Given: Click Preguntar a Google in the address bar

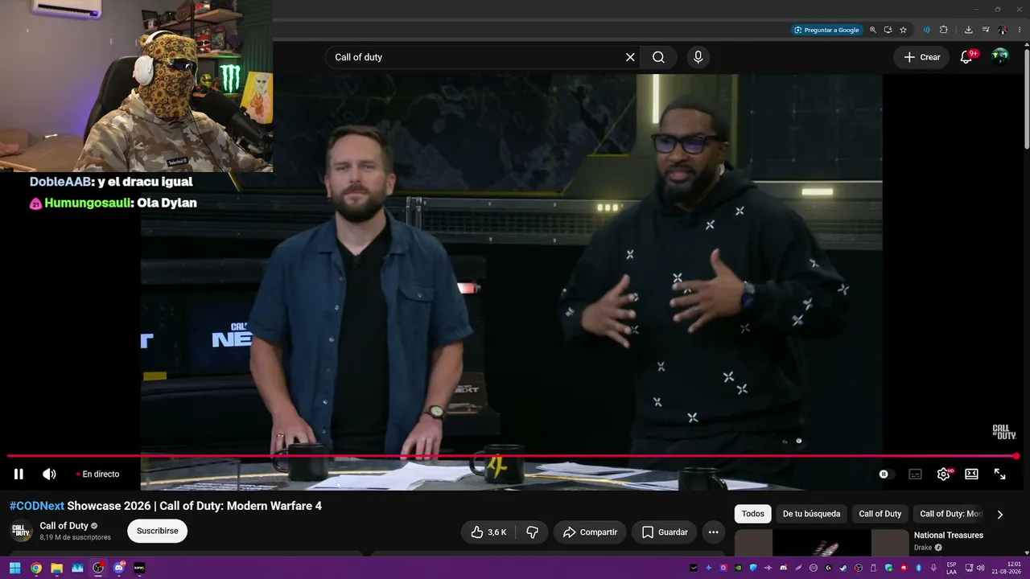Looking at the screenshot, I should [x=826, y=30].
